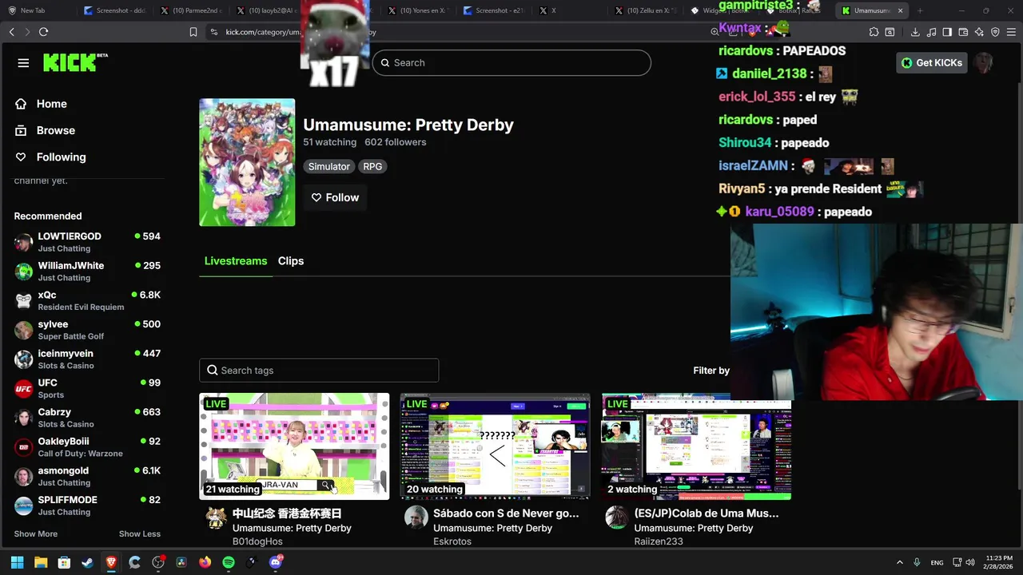
Task: Open Spotify from taskbar
Action: 229,562
